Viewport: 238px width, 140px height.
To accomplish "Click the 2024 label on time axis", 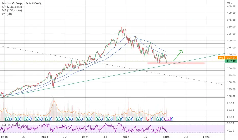I will pos(206,137).
